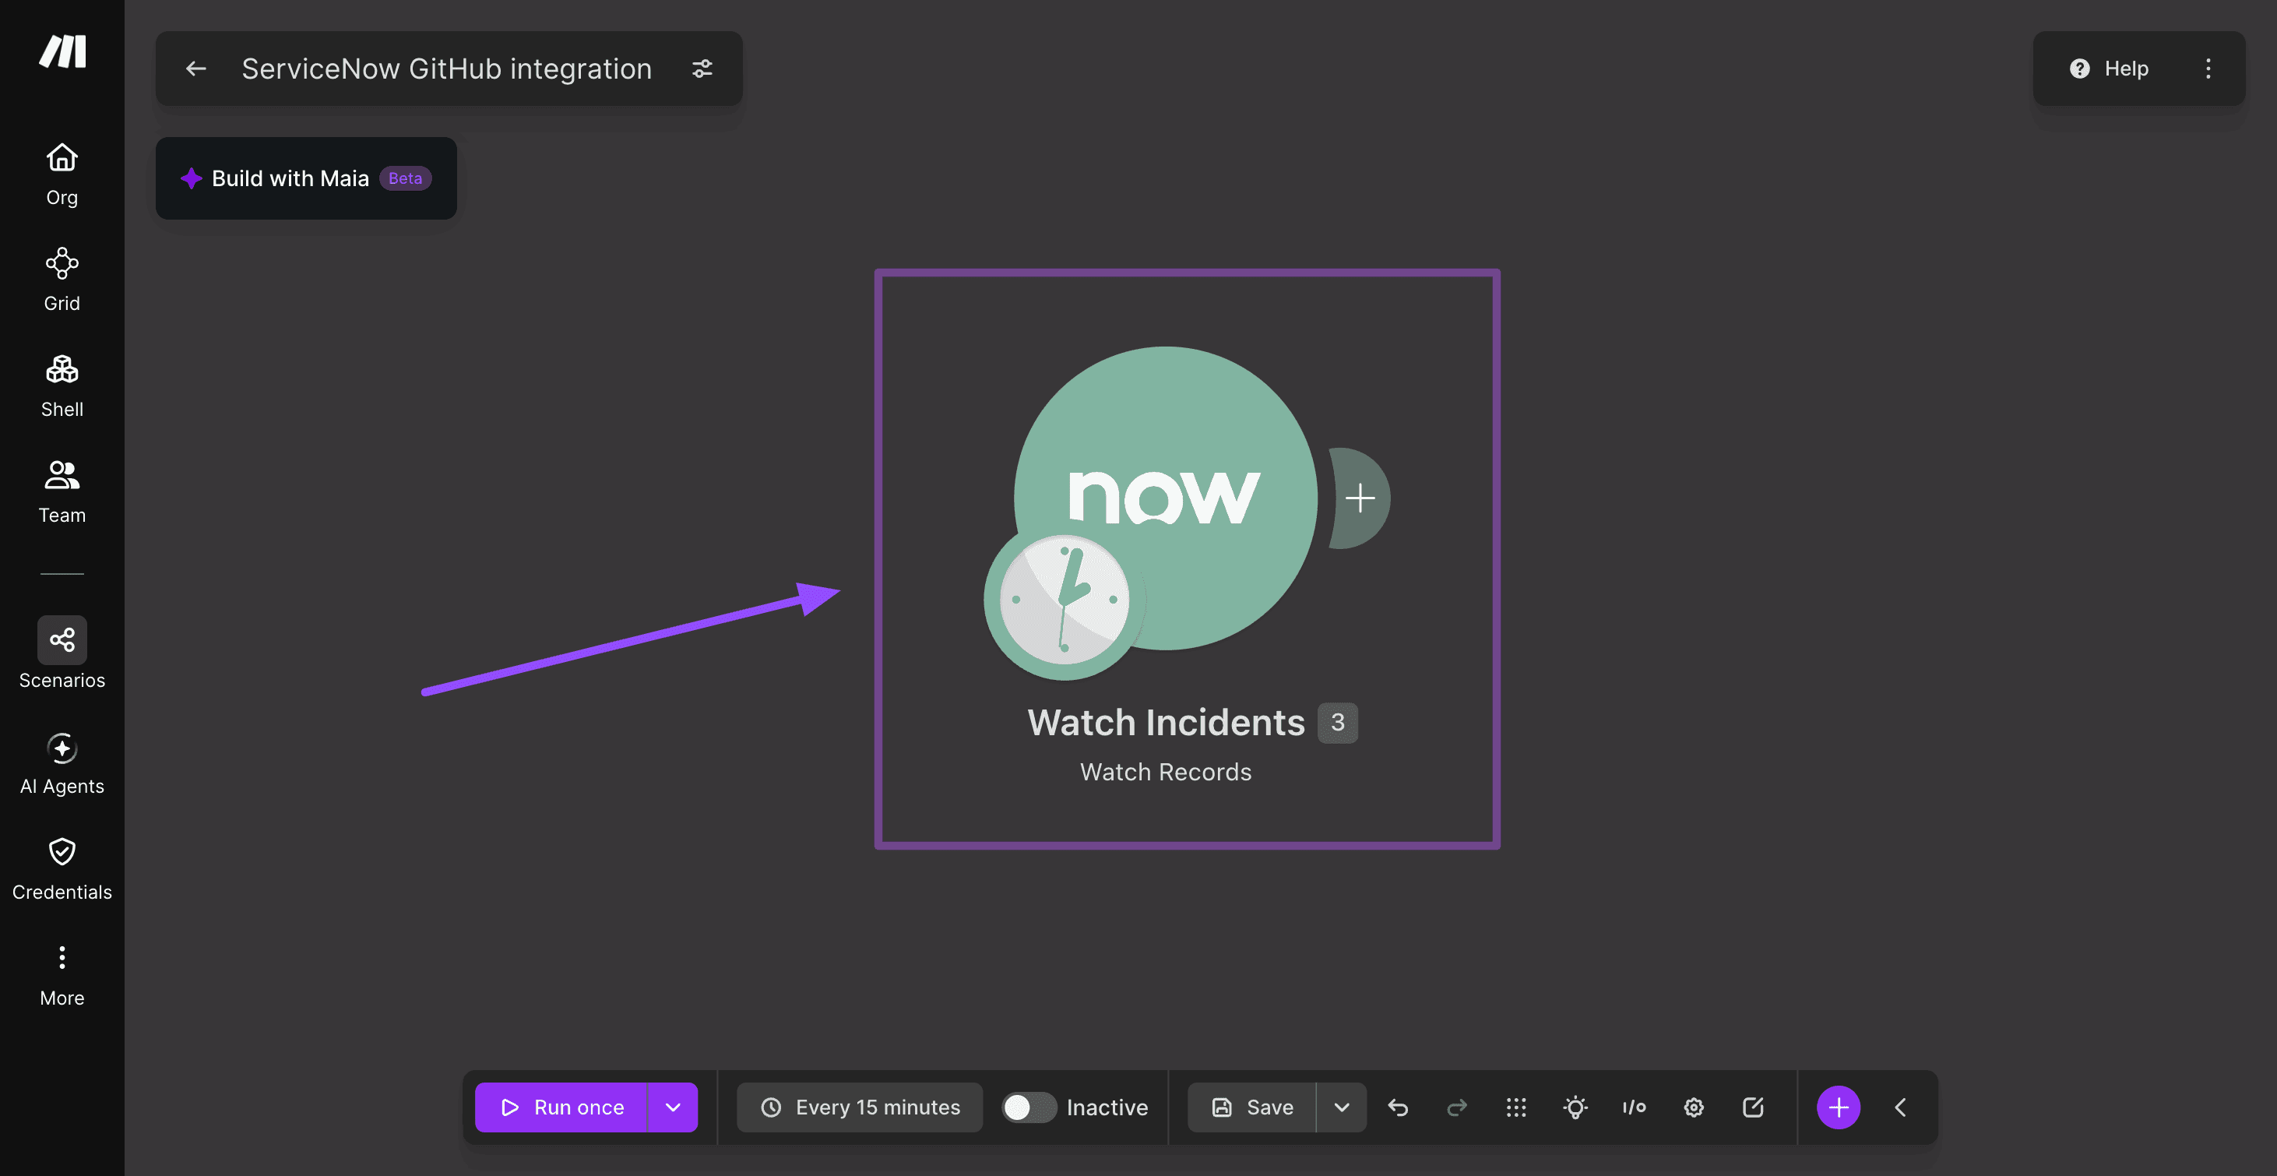Click the Make logo icon

pos(63,51)
